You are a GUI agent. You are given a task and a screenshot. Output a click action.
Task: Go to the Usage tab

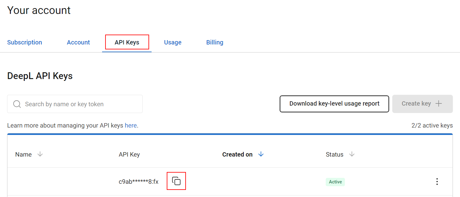[173, 42]
